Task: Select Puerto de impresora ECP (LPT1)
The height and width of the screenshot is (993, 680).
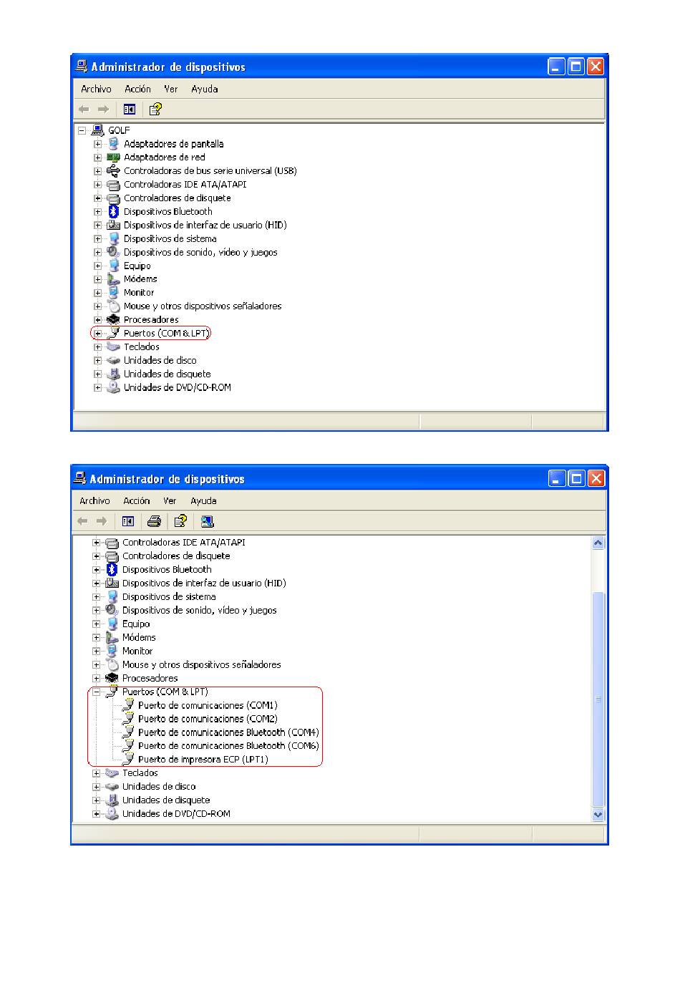Action: 203,760
